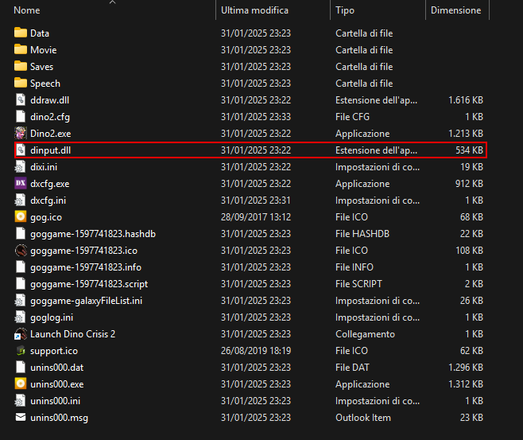Click the 'Collegamento' type cell
523x440 pixels.
(x=365, y=334)
